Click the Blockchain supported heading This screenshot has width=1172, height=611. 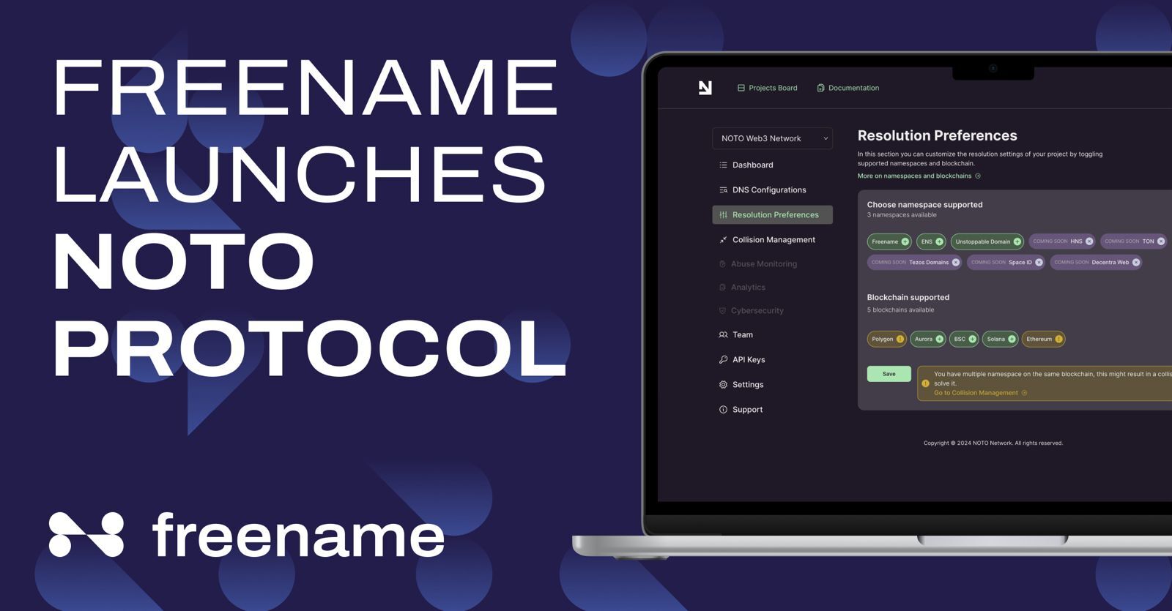908,297
